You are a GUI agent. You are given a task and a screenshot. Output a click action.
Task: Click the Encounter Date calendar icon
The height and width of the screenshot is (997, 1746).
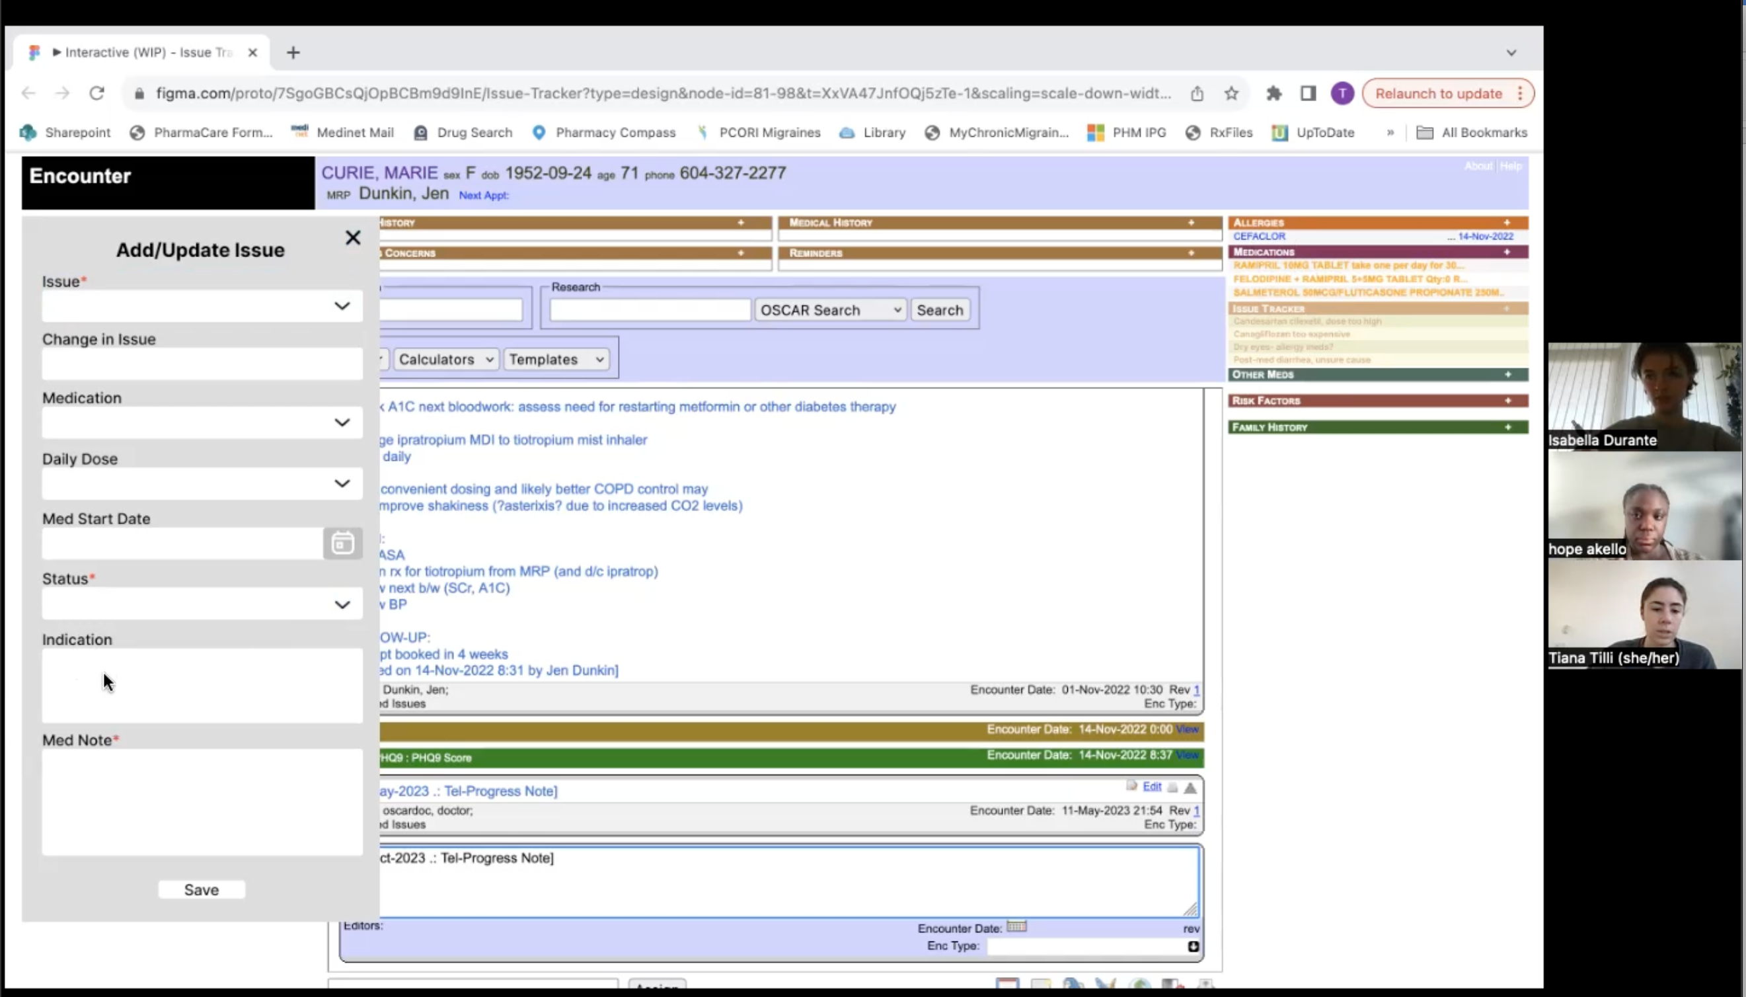click(1016, 926)
